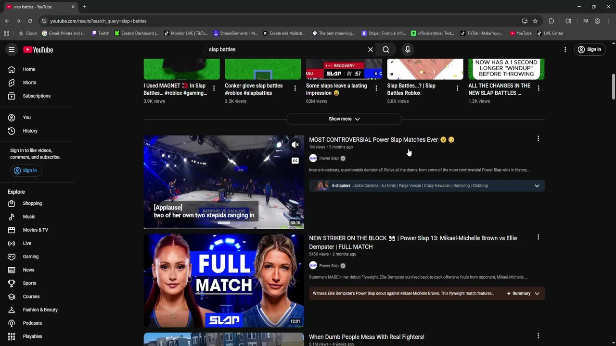
Task: Open a new browser tab
Action: 85,7
